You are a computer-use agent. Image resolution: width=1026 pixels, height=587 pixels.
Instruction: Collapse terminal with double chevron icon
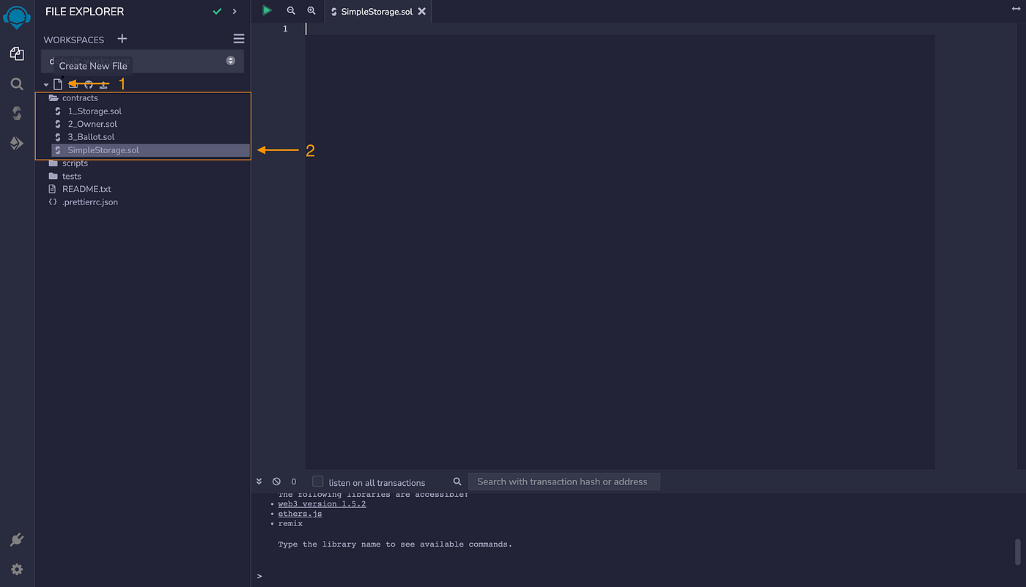pos(259,481)
